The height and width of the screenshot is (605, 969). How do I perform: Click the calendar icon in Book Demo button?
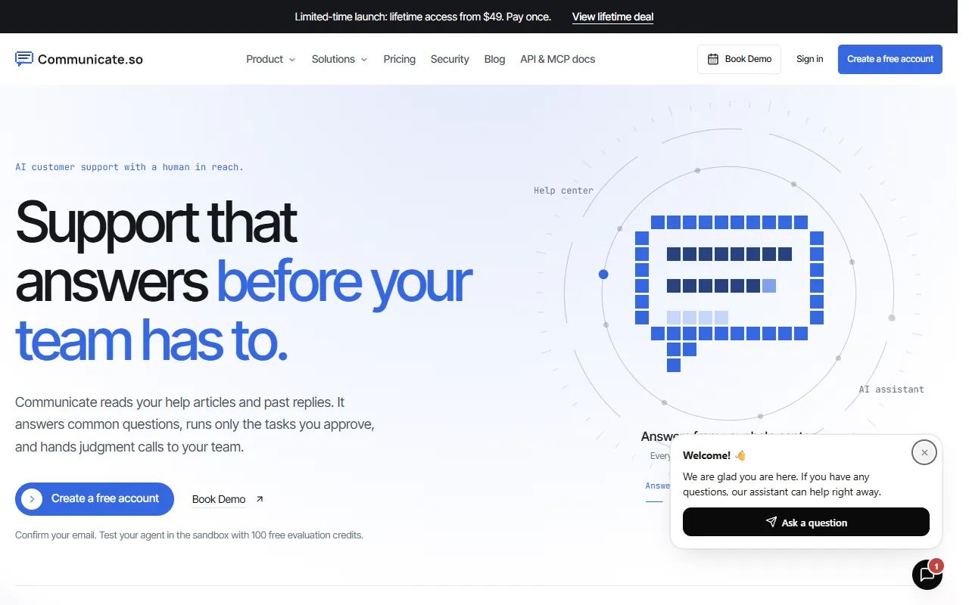point(713,59)
